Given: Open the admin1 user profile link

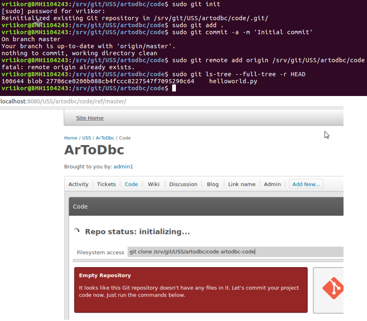Looking at the screenshot, I should [123, 167].
